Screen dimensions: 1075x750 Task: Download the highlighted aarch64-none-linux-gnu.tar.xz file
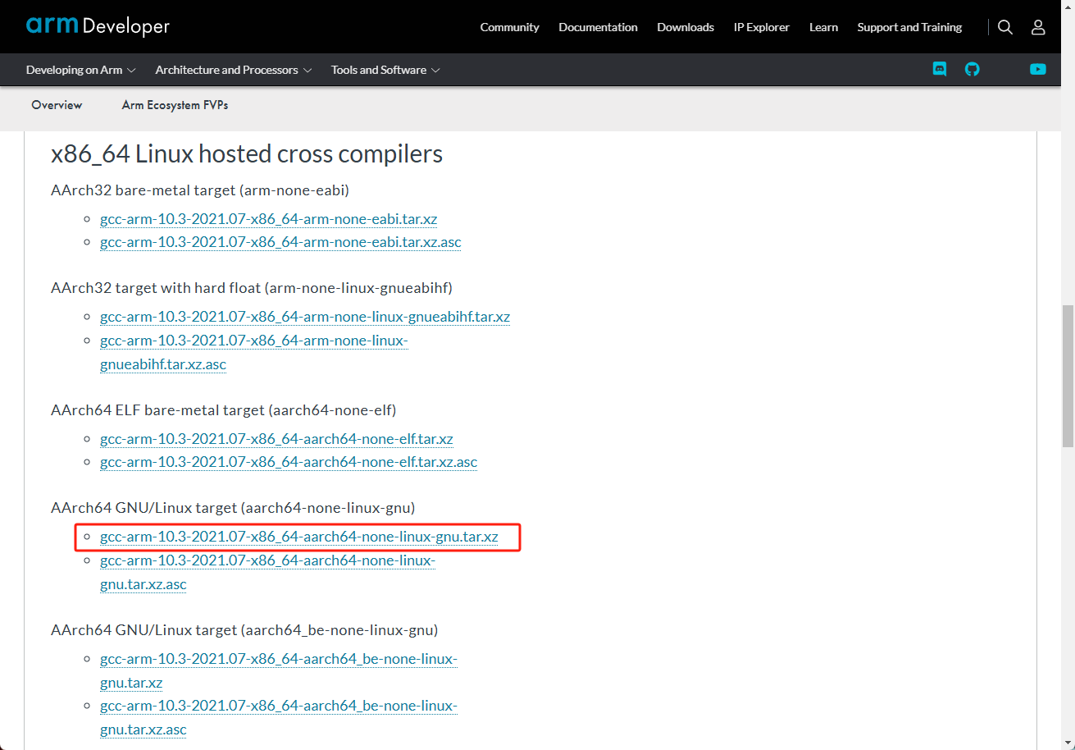point(298,537)
